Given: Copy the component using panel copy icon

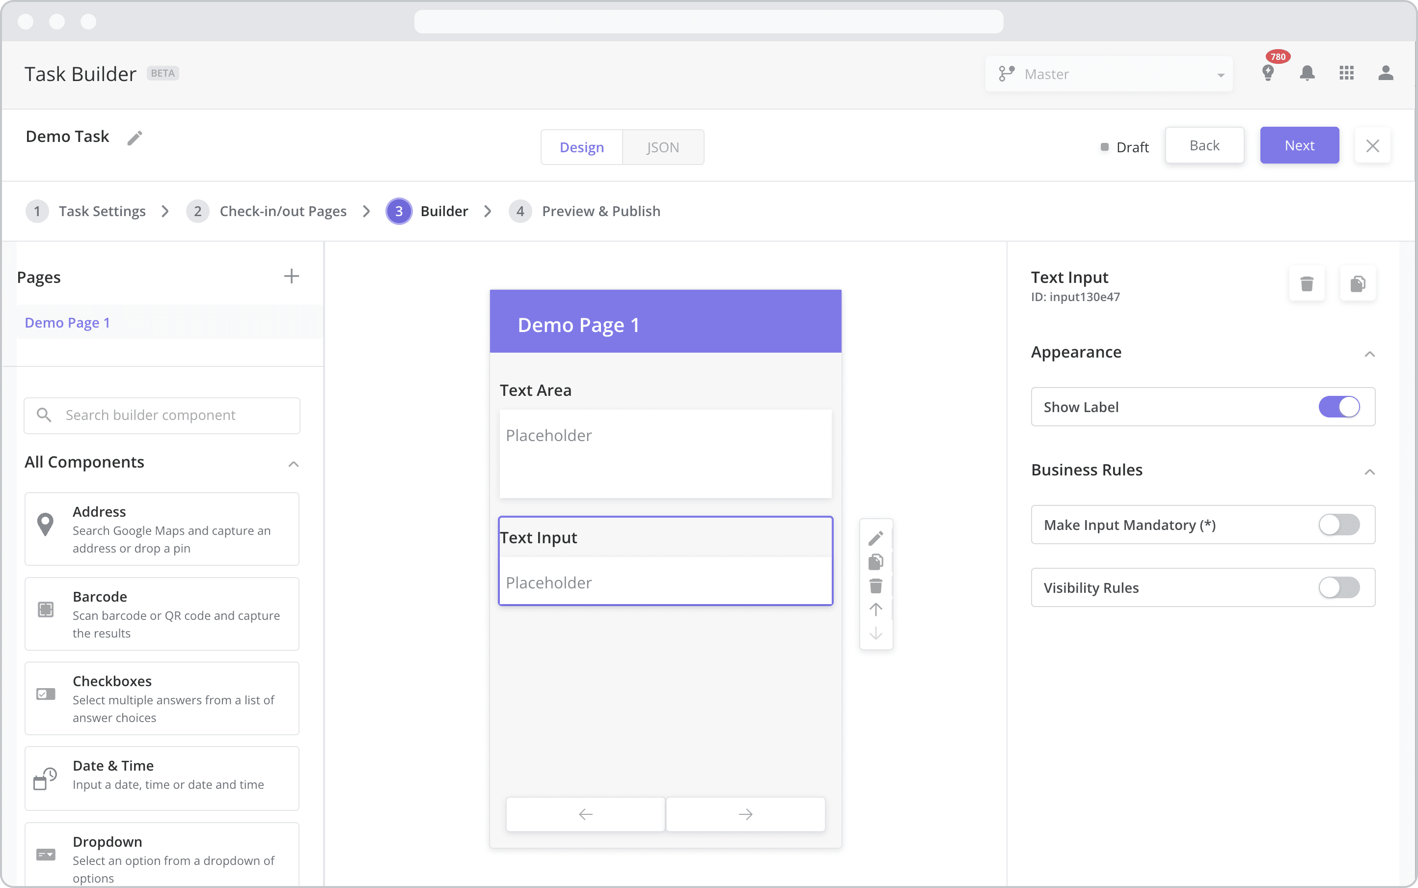Looking at the screenshot, I should point(1358,284).
